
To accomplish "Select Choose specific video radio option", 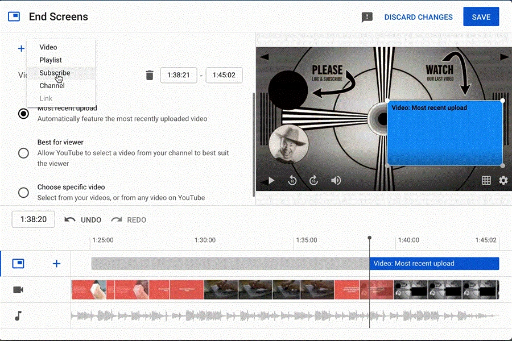I will (23, 193).
